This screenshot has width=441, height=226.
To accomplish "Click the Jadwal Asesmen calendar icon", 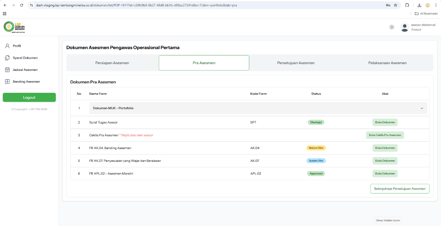I will click(x=7, y=70).
